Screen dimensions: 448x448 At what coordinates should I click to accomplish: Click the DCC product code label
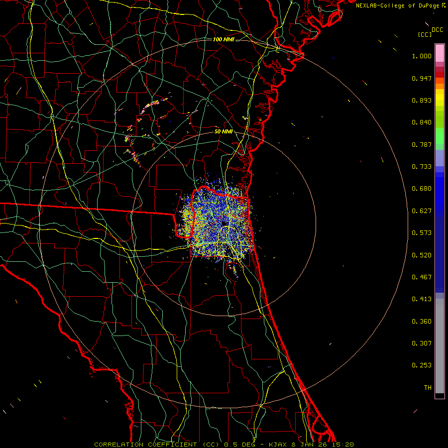point(437,30)
